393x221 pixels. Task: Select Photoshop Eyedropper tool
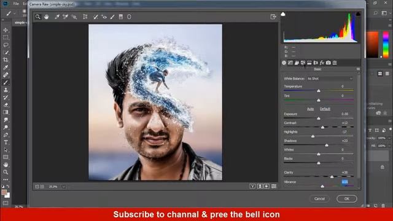(x=6, y=68)
